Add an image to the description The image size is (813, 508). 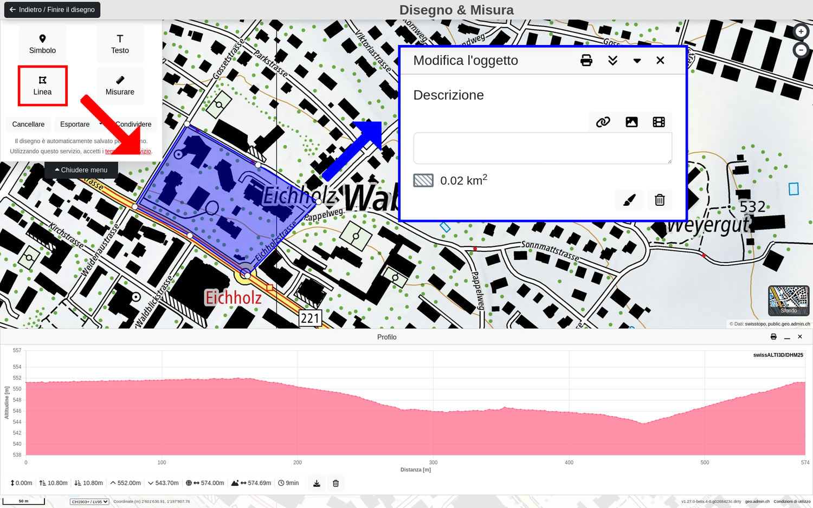point(631,122)
